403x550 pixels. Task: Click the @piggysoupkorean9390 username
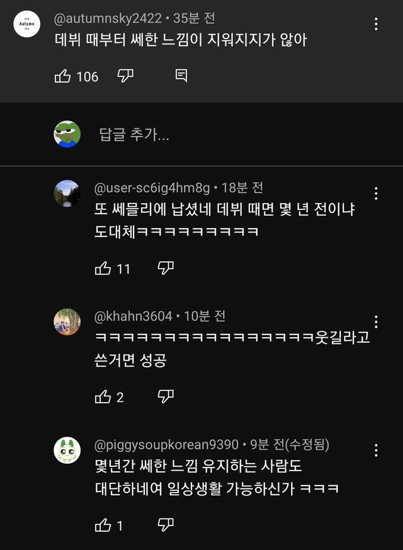(166, 445)
